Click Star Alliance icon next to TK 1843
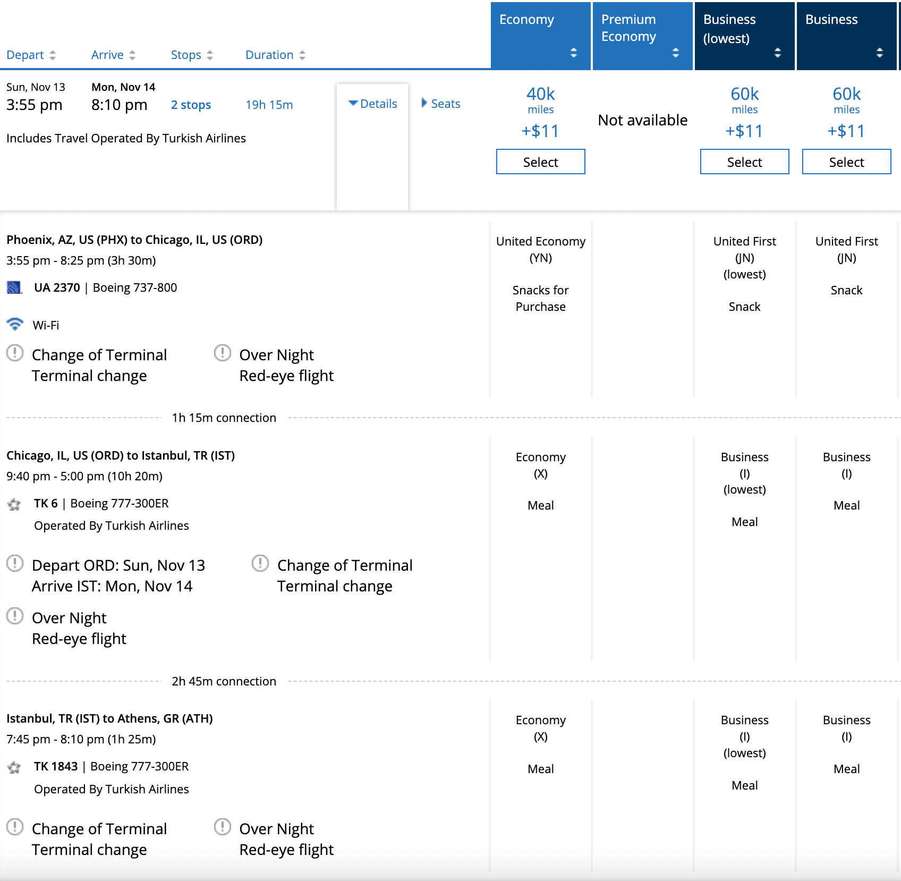901x881 pixels. tap(14, 767)
